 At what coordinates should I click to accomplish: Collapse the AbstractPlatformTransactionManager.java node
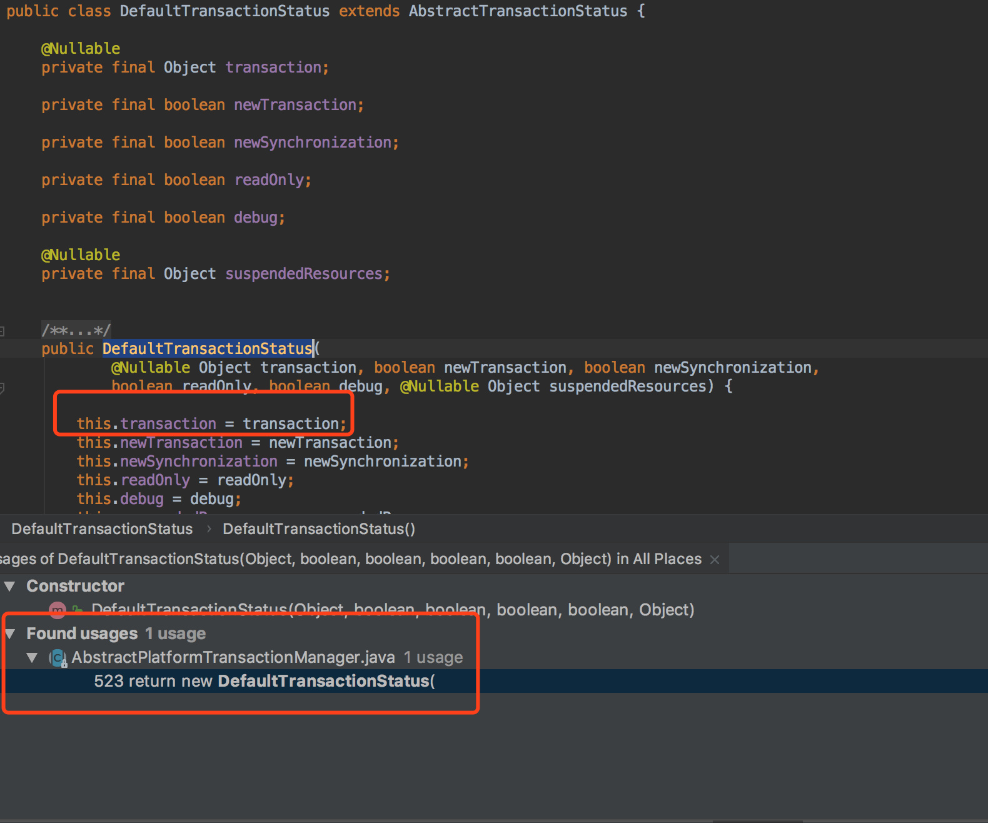tap(32, 658)
